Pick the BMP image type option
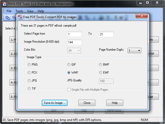 tap(101, 65)
